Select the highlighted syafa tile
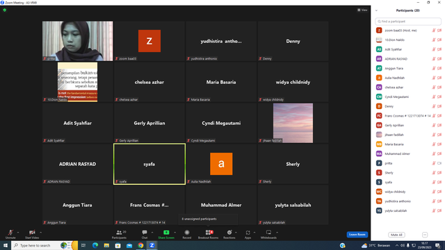 [149, 164]
